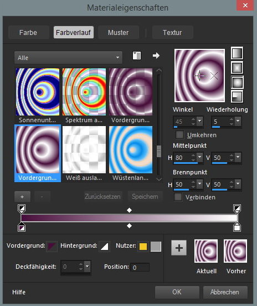
Task: Select the Wüstenlan... gradient thumbnail
Action: 131,150
